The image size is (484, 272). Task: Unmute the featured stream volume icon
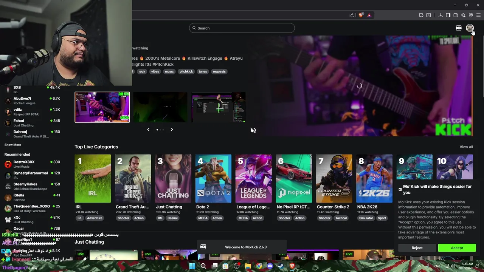click(253, 130)
